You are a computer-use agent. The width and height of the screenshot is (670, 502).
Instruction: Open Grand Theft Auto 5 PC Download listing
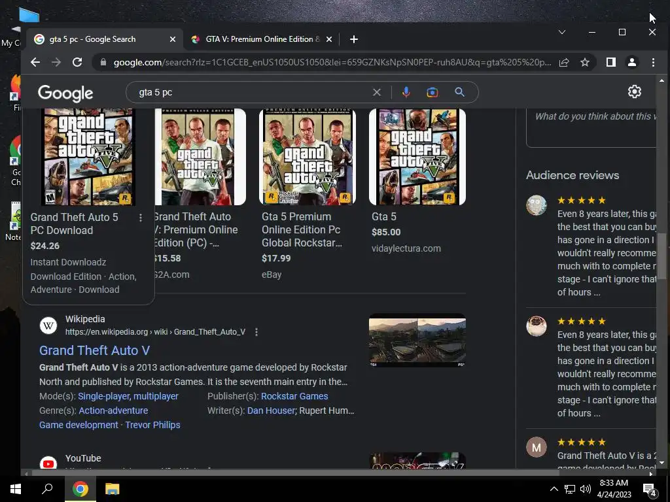(x=75, y=224)
